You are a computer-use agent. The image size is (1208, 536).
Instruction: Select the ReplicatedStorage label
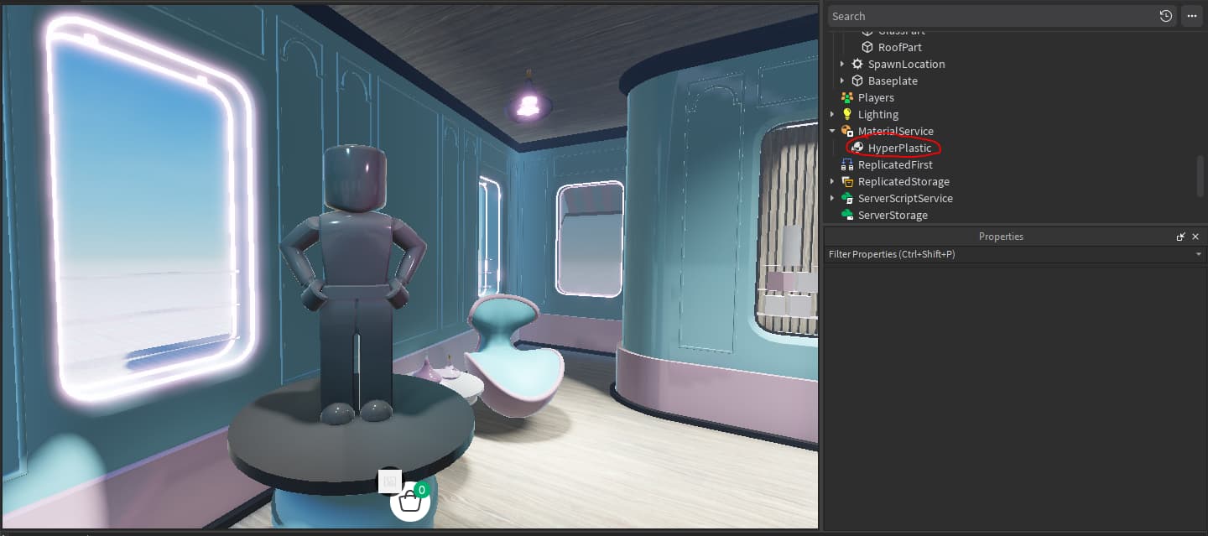903,181
